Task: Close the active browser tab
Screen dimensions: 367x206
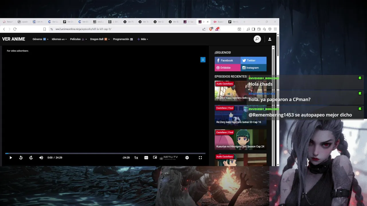Action: (208, 22)
